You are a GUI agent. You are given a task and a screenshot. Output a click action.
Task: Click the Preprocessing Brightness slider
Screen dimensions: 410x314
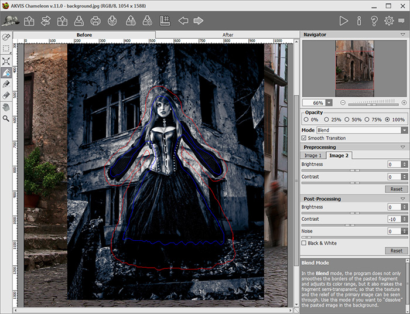(x=354, y=170)
